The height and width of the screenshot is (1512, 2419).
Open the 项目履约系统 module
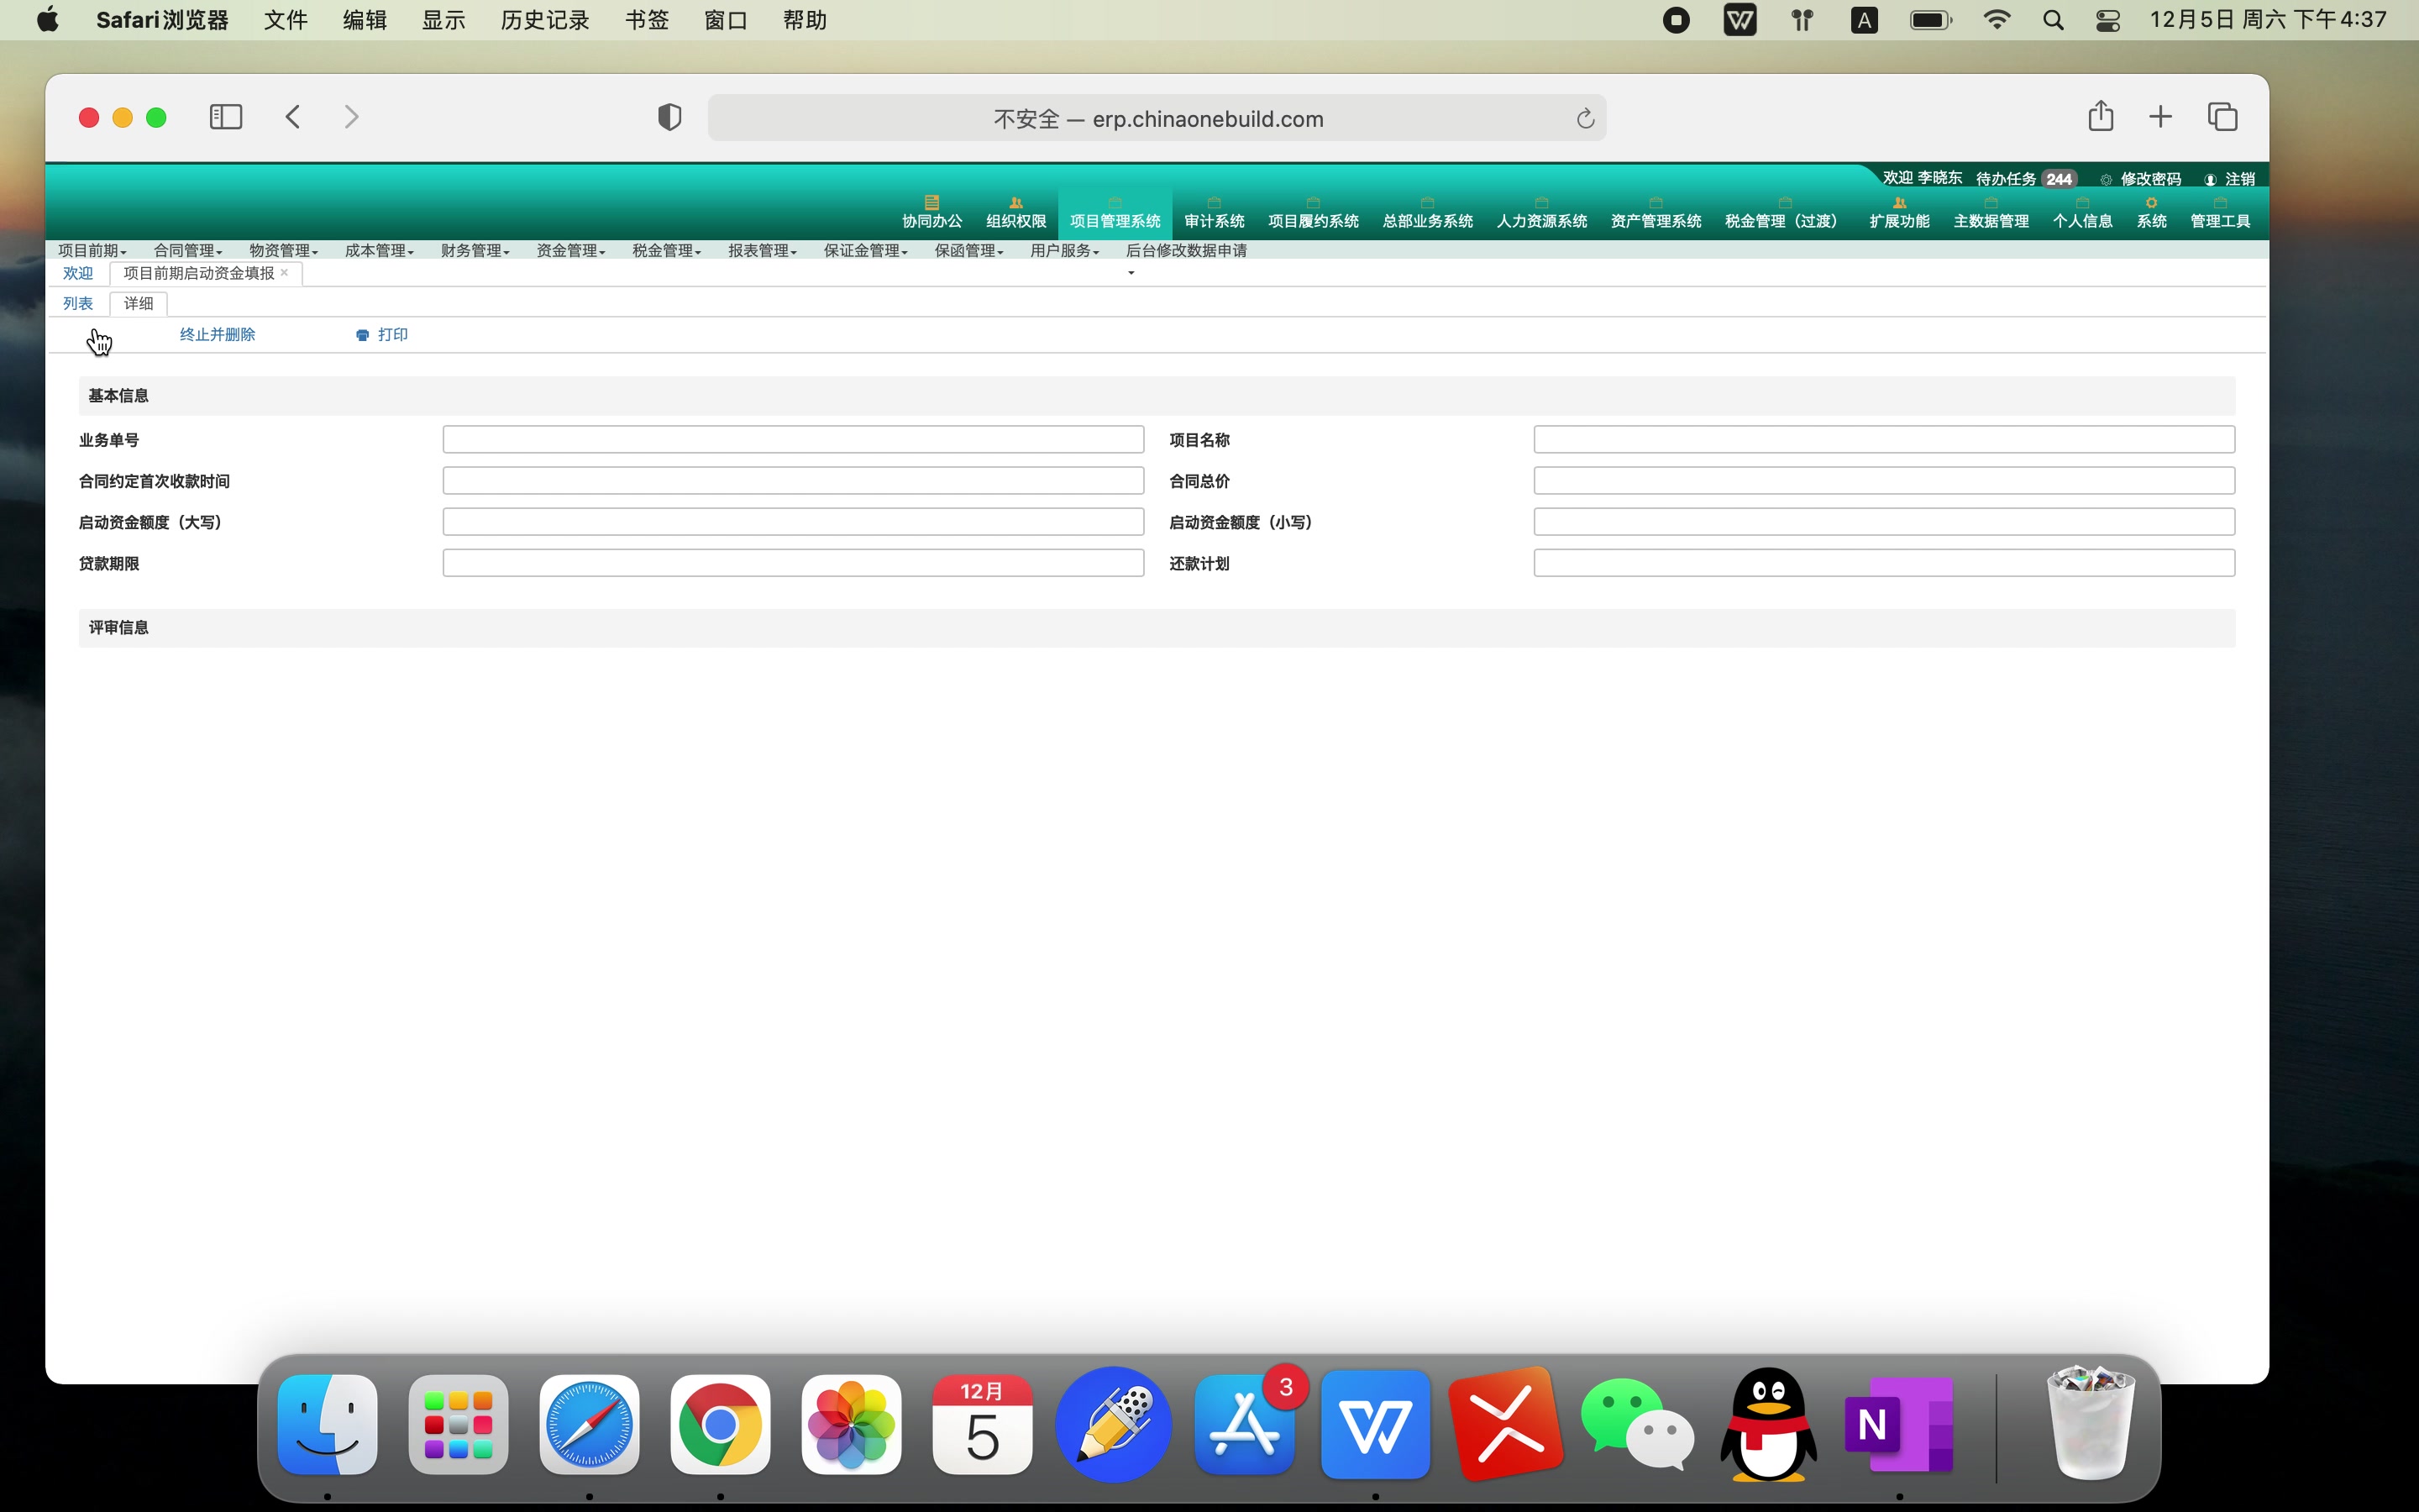(x=1313, y=213)
